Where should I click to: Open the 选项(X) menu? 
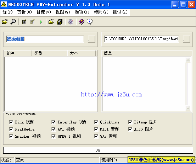pos(82,12)
